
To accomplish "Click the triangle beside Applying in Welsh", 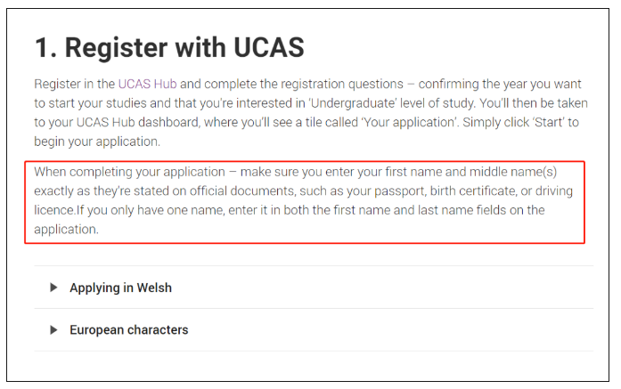I will tap(53, 288).
